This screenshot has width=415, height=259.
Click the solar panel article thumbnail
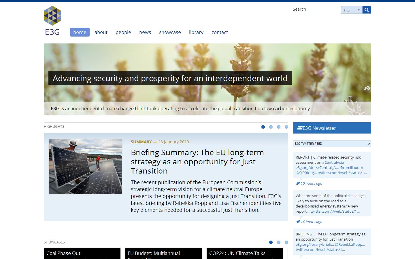(x=85, y=166)
